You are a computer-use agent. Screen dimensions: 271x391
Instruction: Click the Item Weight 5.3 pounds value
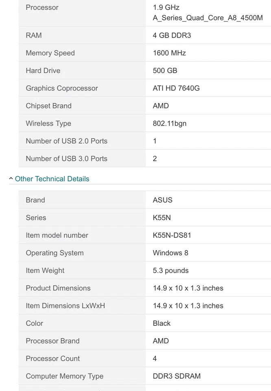[x=170, y=270]
